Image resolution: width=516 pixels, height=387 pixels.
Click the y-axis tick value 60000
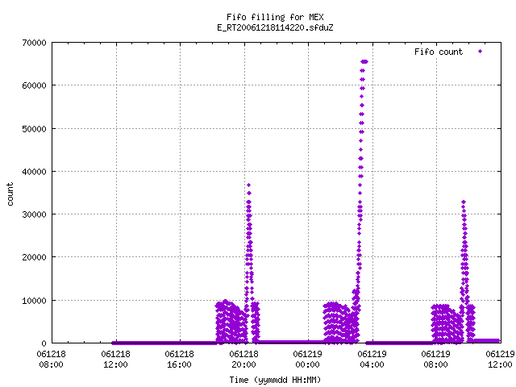(x=34, y=85)
